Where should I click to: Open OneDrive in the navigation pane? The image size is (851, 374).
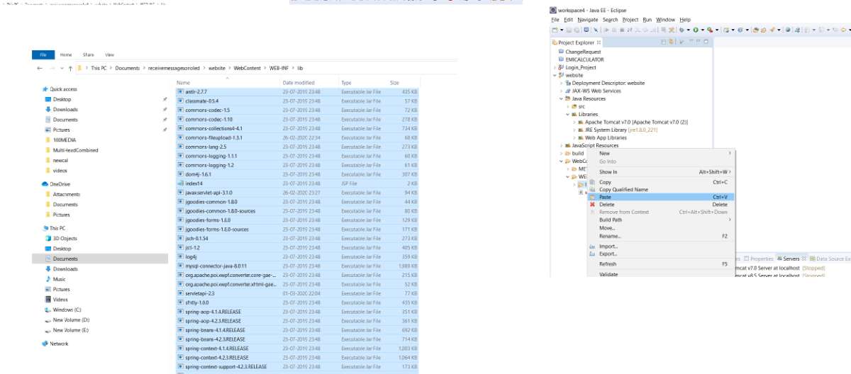tap(60, 184)
